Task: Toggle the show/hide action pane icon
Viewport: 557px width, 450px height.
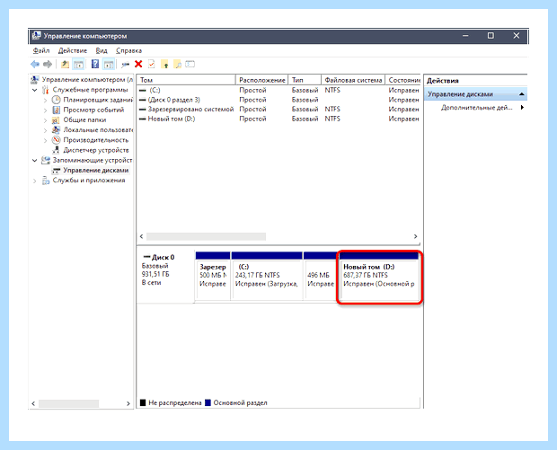Action: tap(109, 65)
